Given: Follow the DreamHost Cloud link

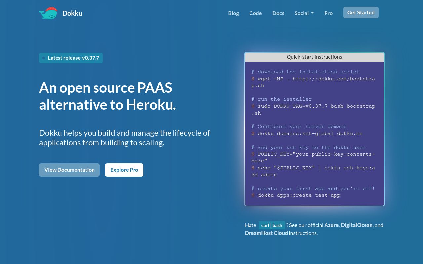Looking at the screenshot, I should point(266,233).
